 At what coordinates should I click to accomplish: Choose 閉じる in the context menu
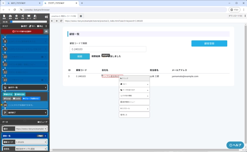(134, 115)
